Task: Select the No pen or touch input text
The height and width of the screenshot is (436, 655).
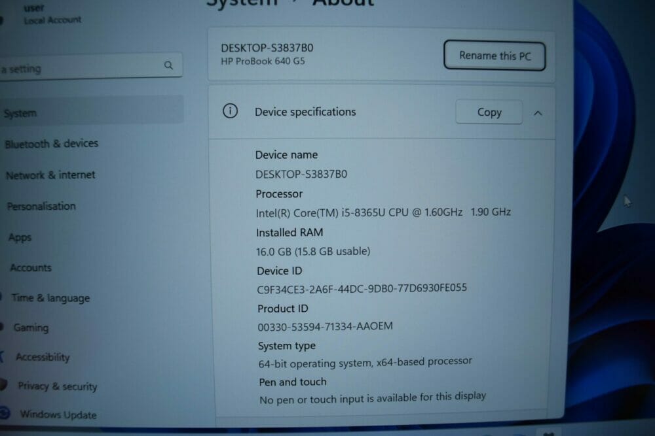Action: 373,397
